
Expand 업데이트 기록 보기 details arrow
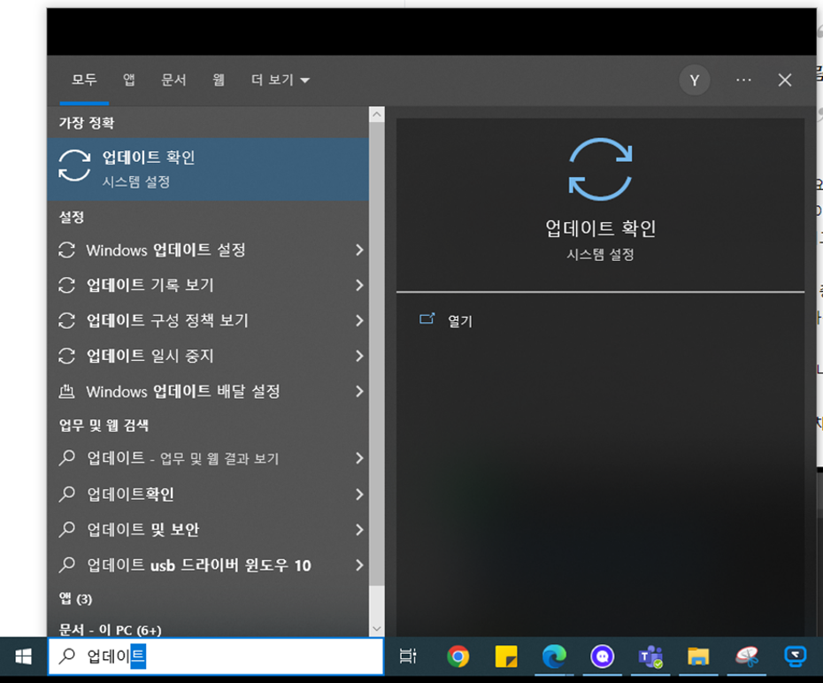coord(359,285)
